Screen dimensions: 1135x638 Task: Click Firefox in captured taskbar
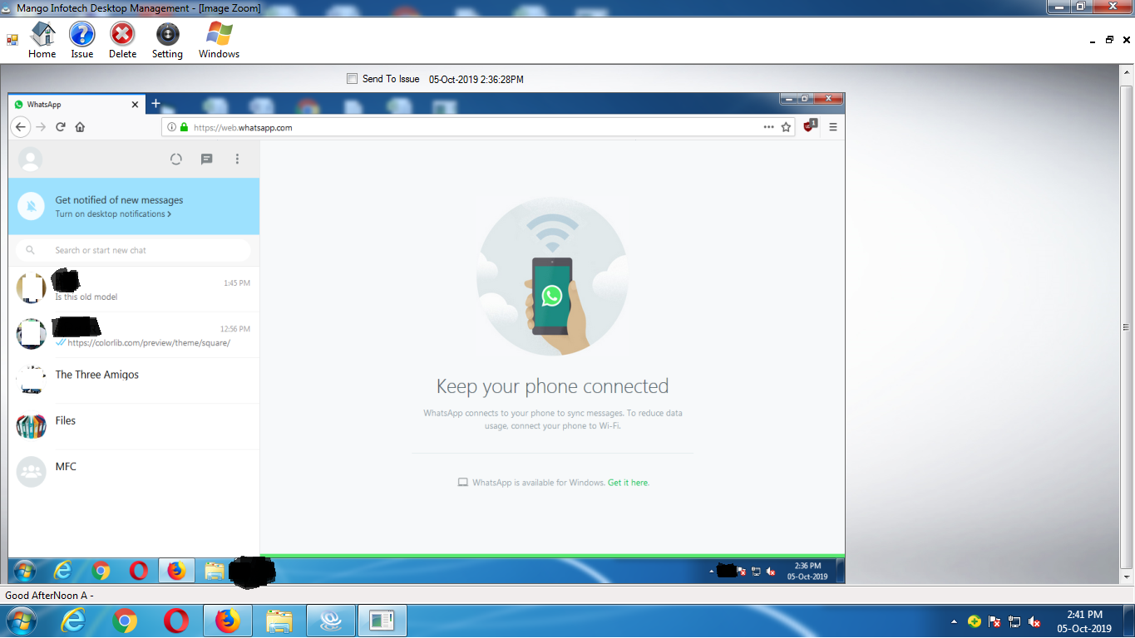pyautogui.click(x=176, y=571)
